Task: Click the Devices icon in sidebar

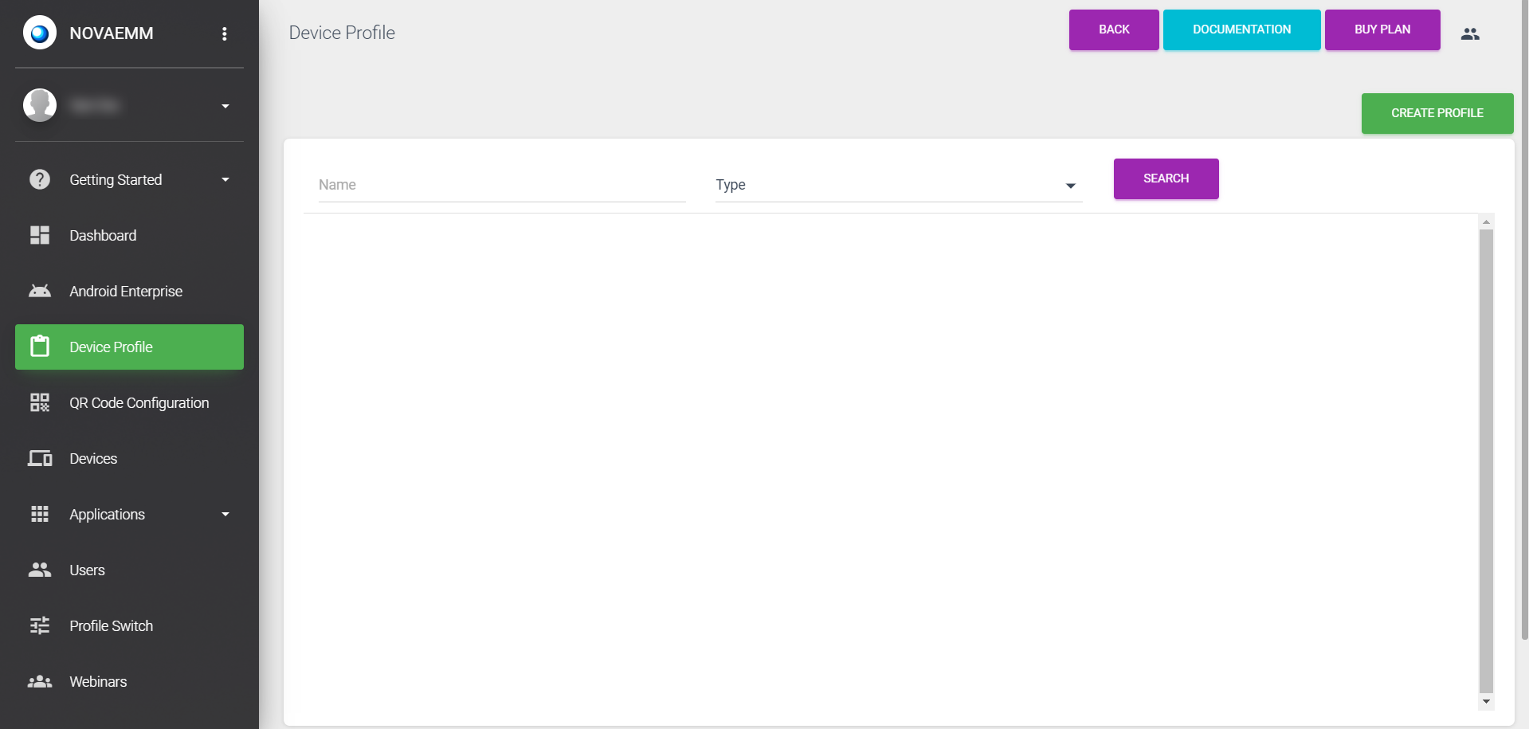Action: (39, 458)
